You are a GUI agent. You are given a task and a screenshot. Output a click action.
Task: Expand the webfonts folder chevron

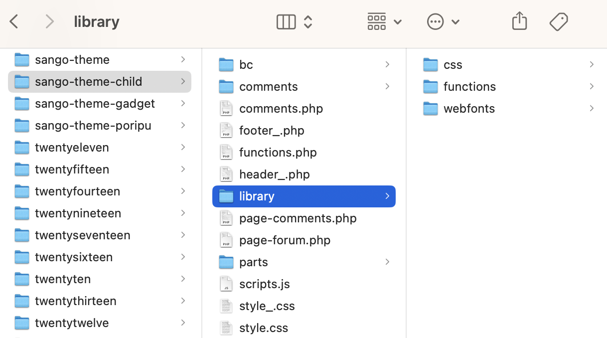coord(592,109)
